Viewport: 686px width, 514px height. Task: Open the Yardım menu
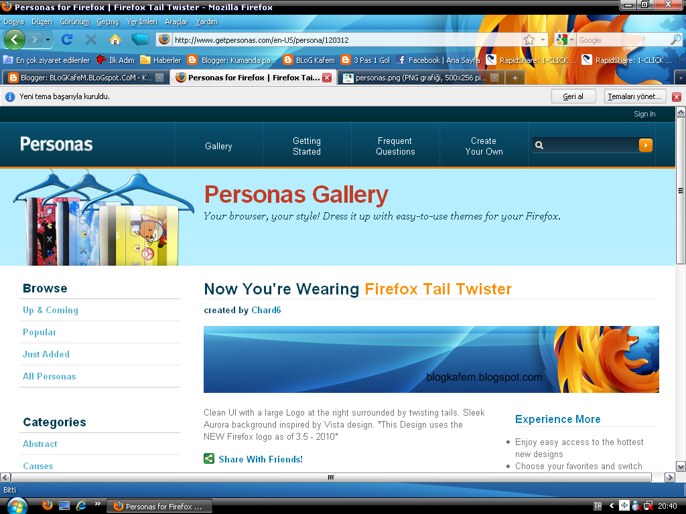click(206, 21)
